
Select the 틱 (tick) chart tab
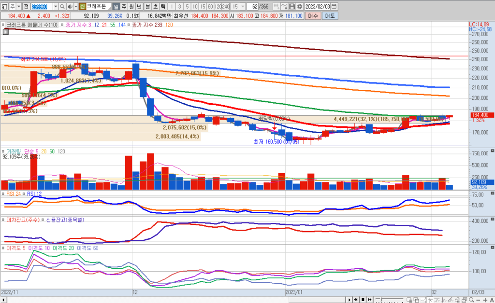[162, 6]
